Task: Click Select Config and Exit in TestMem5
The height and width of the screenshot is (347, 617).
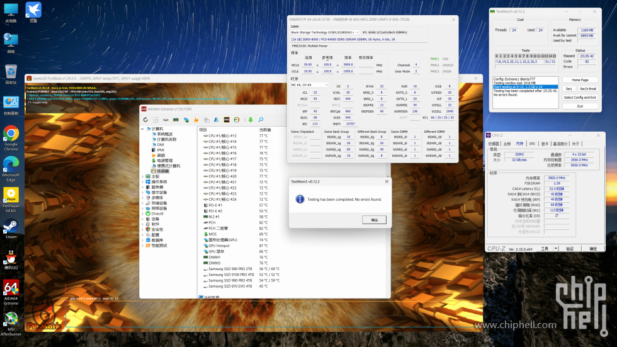Action: click(x=580, y=97)
